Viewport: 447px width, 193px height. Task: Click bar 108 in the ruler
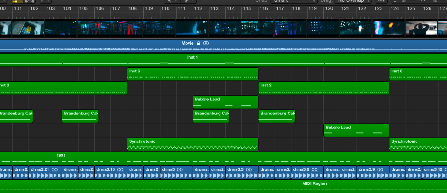[x=133, y=9]
